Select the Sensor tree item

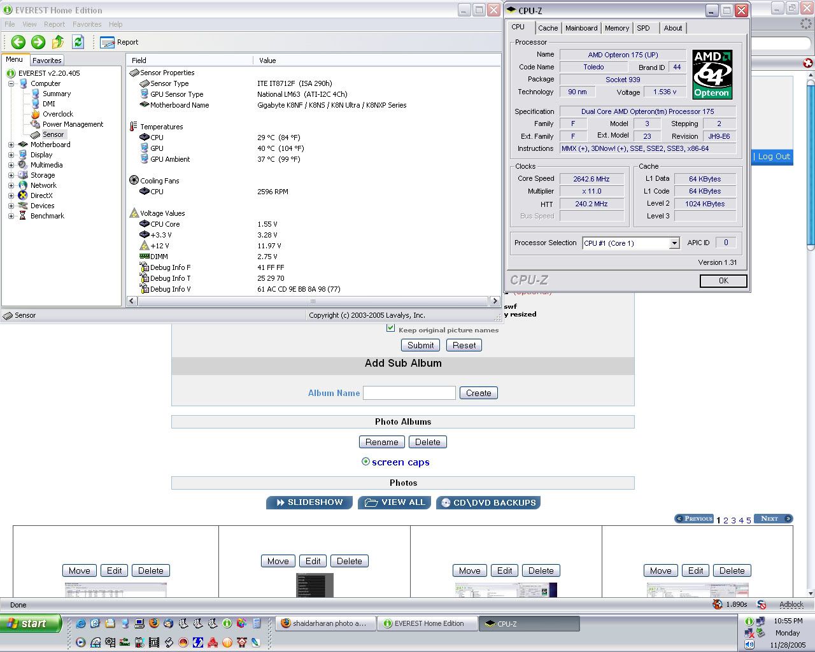click(53, 134)
